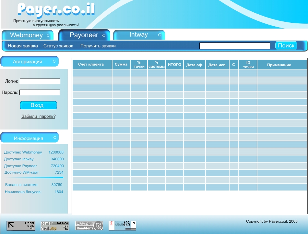Click the Payer.co.il logo
This screenshot has height=234, width=308.
[x=56, y=10]
